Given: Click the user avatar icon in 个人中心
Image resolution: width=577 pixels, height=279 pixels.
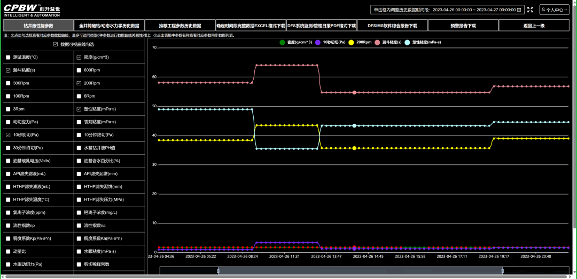Looking at the screenshot, I should tap(543, 10).
